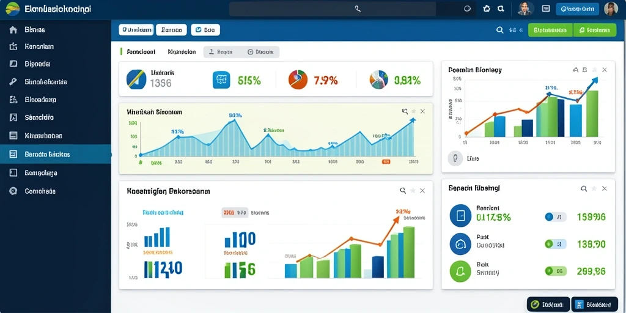Screen dimensions: 626x313
Task: Star the top-right bar chart panel
Action: 594,70
